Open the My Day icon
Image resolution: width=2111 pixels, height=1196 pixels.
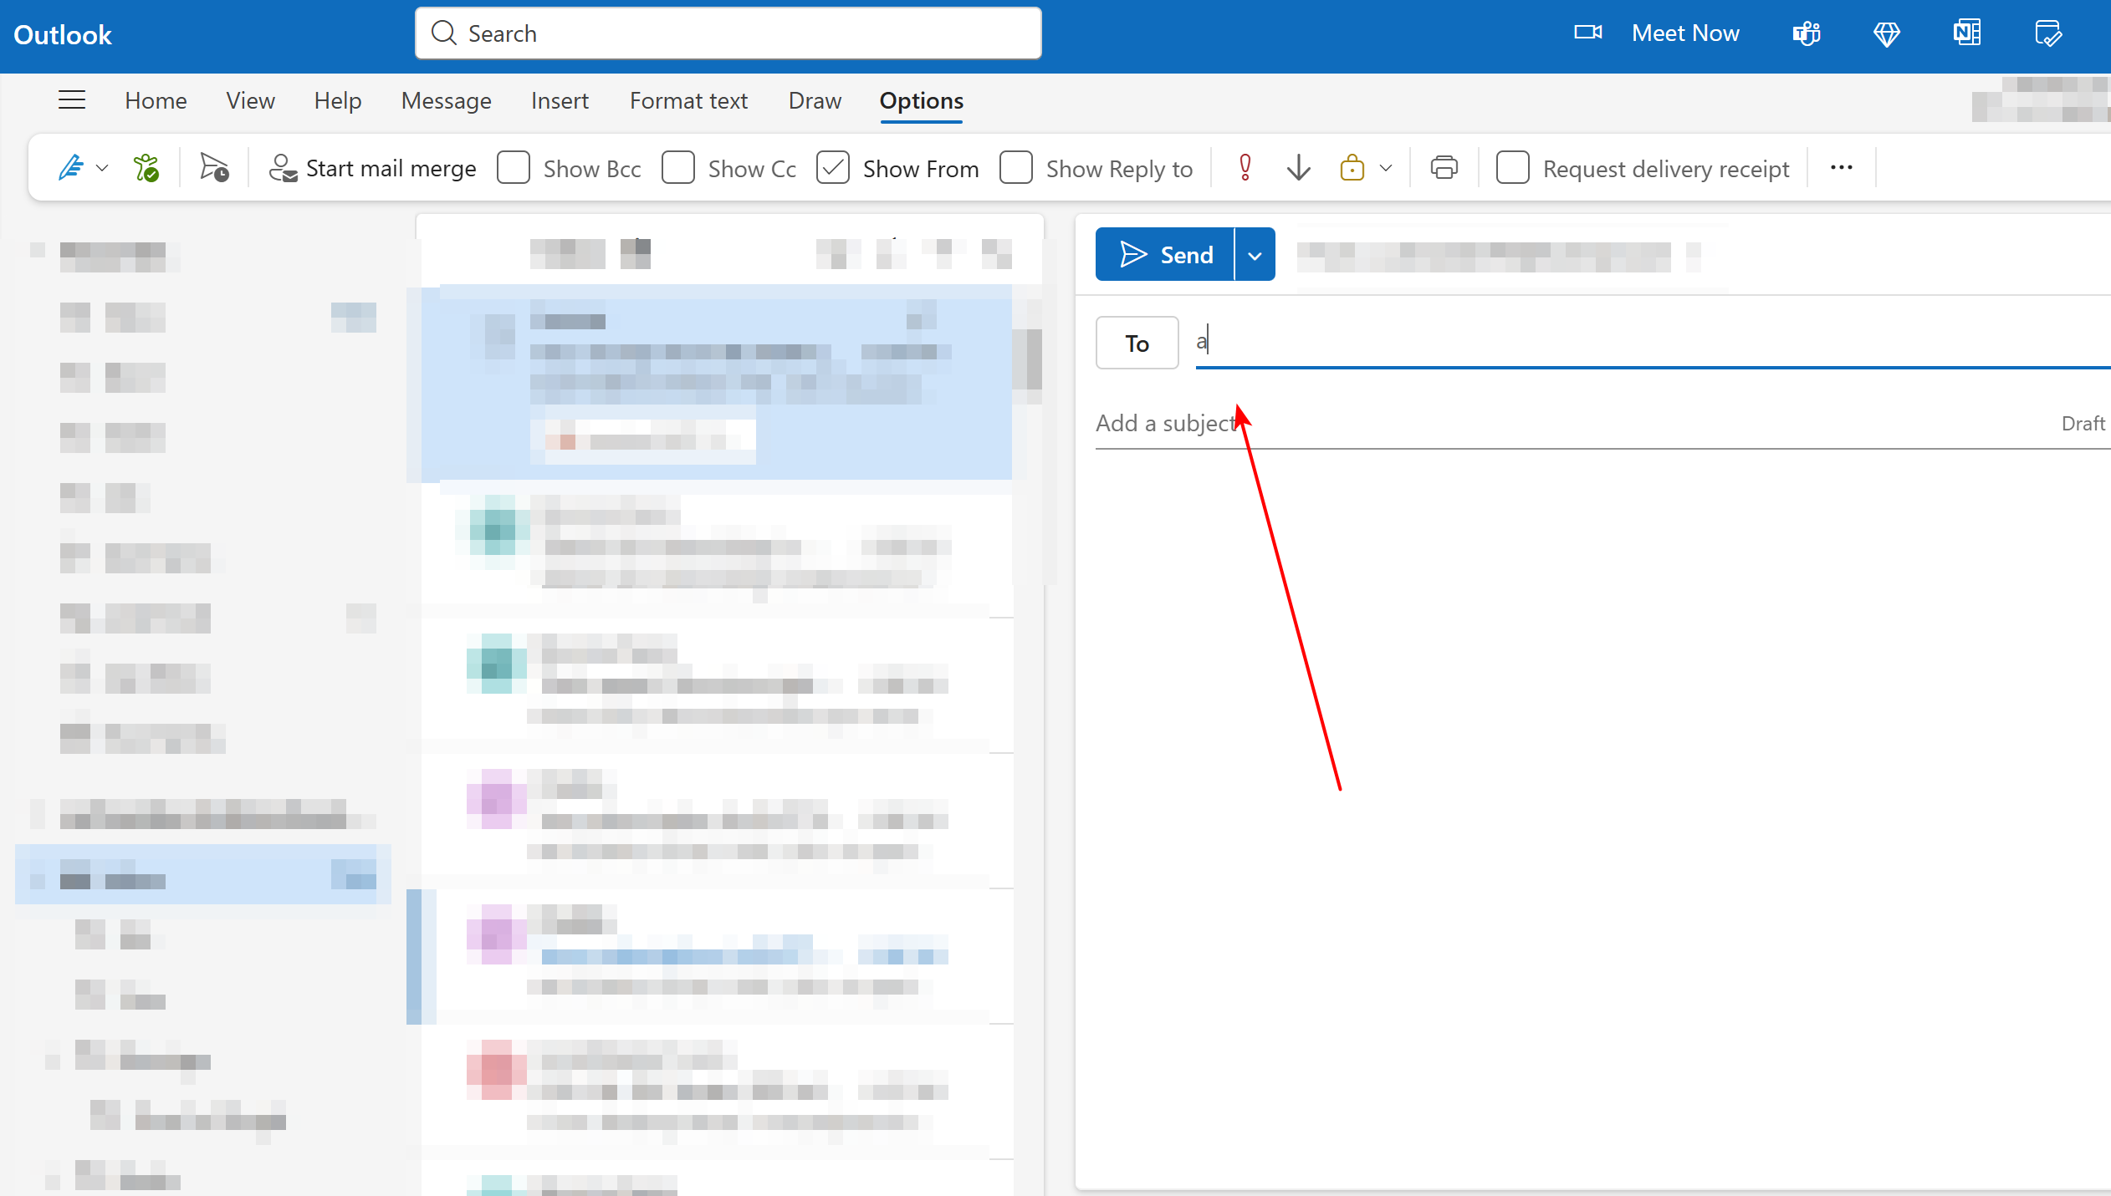coord(2047,33)
